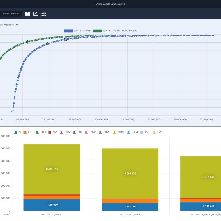The height and width of the screenshot is (221, 221).
Task: Click the 22 000 000 x-axis label
Action: (x=75, y=120)
